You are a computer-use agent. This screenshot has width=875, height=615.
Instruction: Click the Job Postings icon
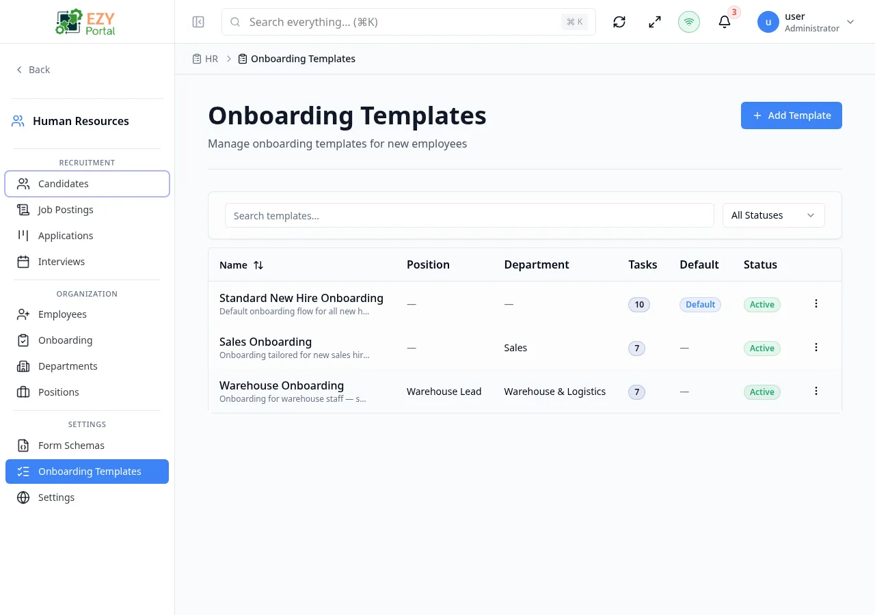tap(23, 210)
